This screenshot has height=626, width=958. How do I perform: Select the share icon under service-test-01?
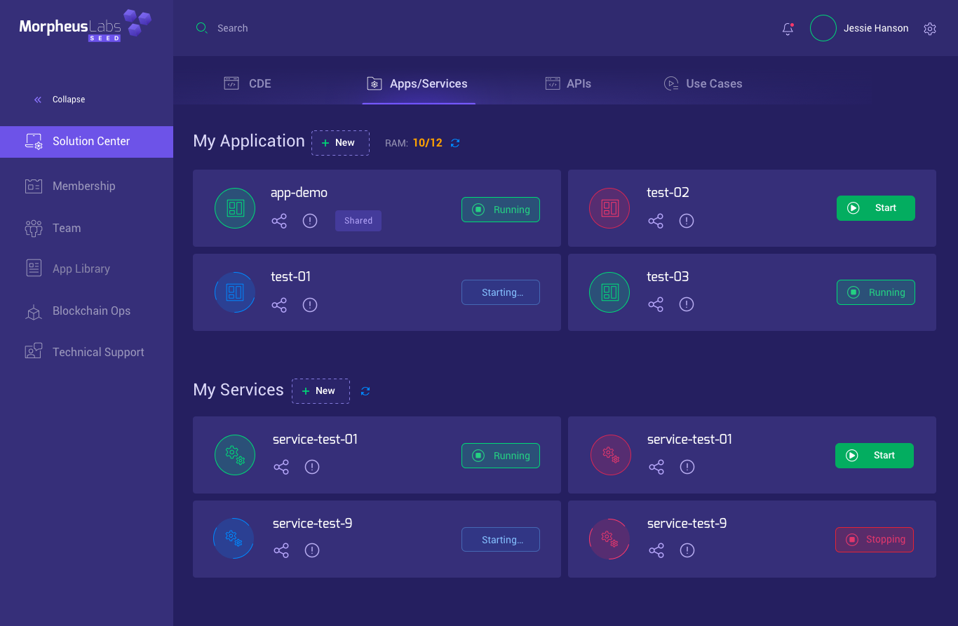click(x=281, y=467)
